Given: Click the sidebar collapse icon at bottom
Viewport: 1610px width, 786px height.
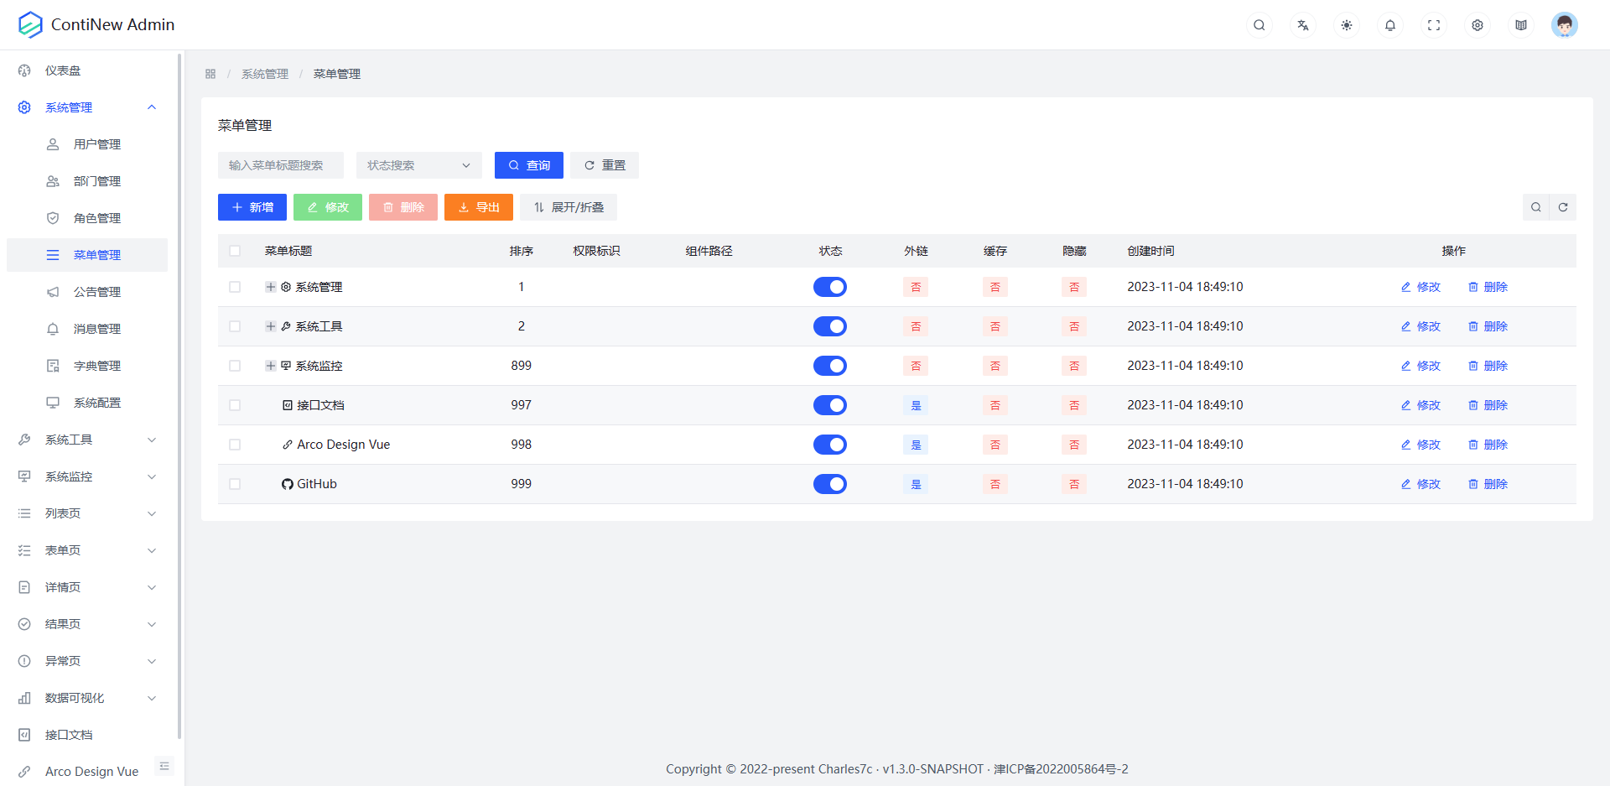Looking at the screenshot, I should click(164, 766).
